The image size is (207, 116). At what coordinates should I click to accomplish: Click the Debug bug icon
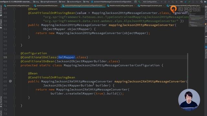pos(165,2)
